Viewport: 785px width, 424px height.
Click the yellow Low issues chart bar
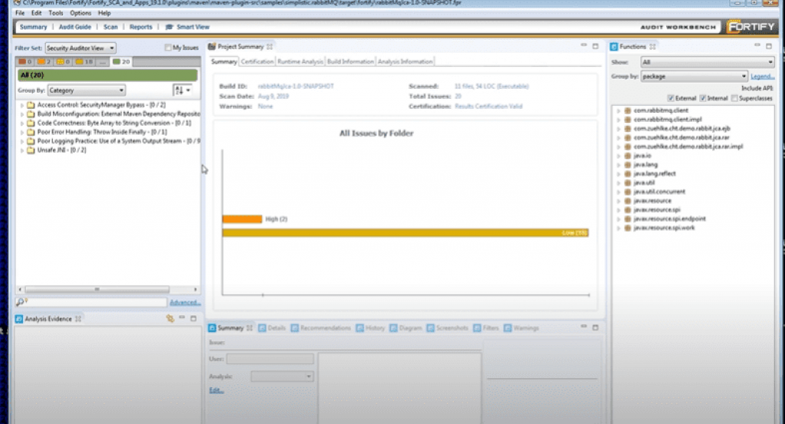[x=406, y=233]
